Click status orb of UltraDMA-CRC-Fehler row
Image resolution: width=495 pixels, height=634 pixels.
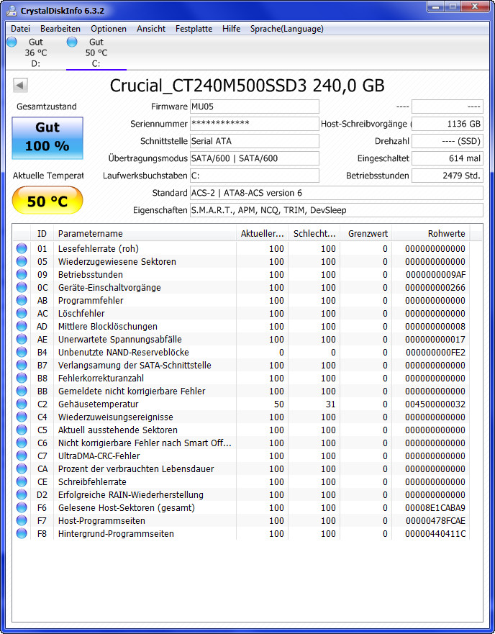[x=22, y=456]
